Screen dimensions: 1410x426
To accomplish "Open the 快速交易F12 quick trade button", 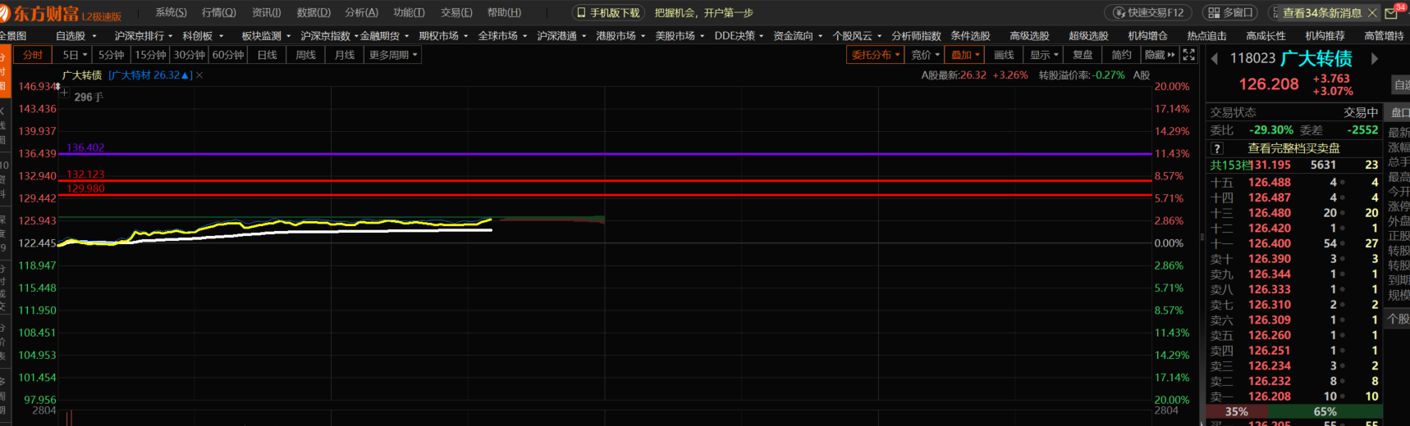I will (x=1148, y=13).
